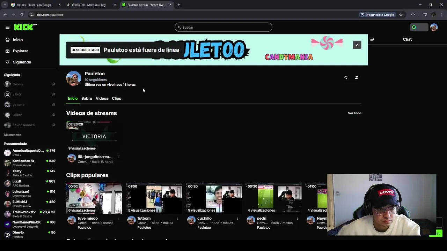Bookmark page with star icon

[x=401, y=15]
